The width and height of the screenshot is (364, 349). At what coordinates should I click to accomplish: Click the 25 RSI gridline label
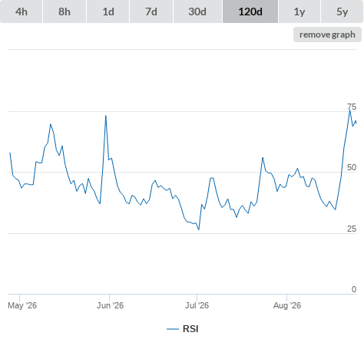tap(352, 229)
